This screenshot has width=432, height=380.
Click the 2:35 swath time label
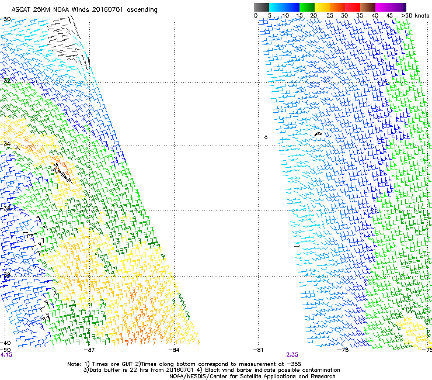pyautogui.click(x=292, y=355)
